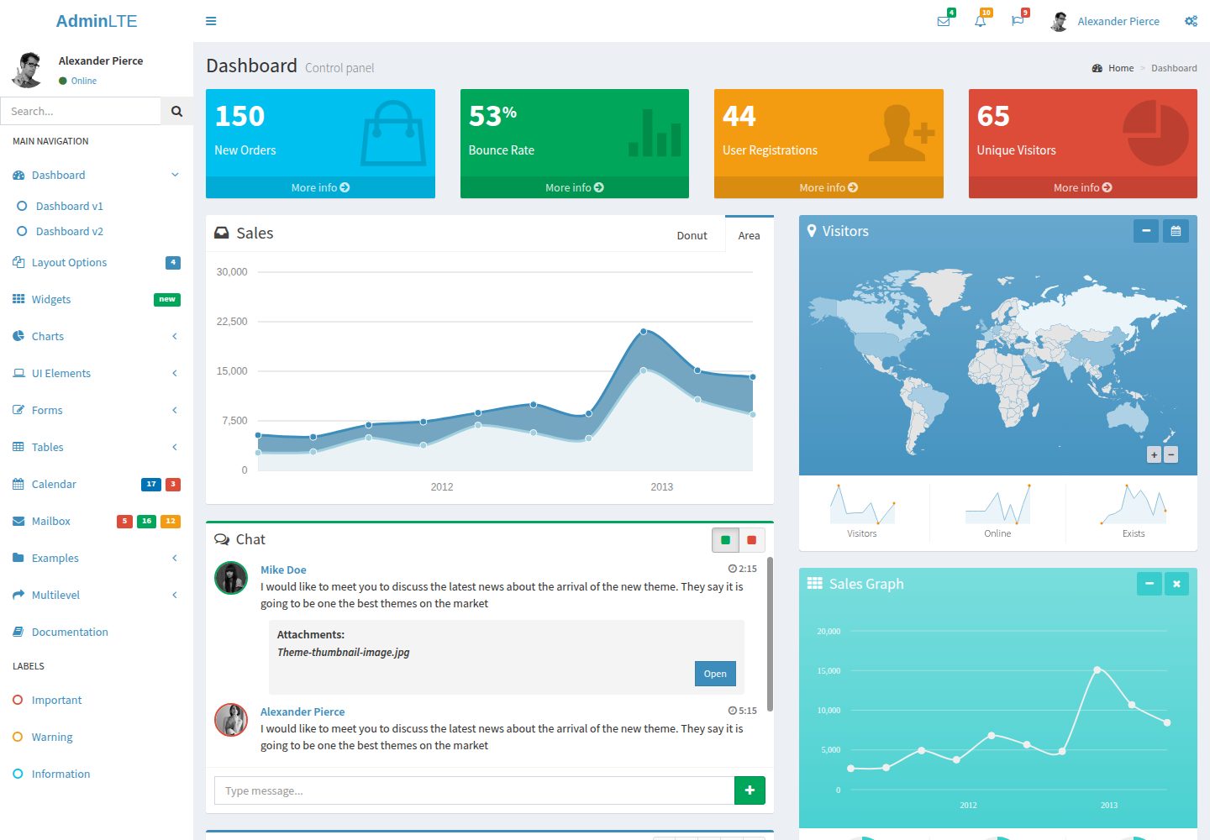Click More info on New Orders card
The image size is (1210, 840).
coord(320,187)
